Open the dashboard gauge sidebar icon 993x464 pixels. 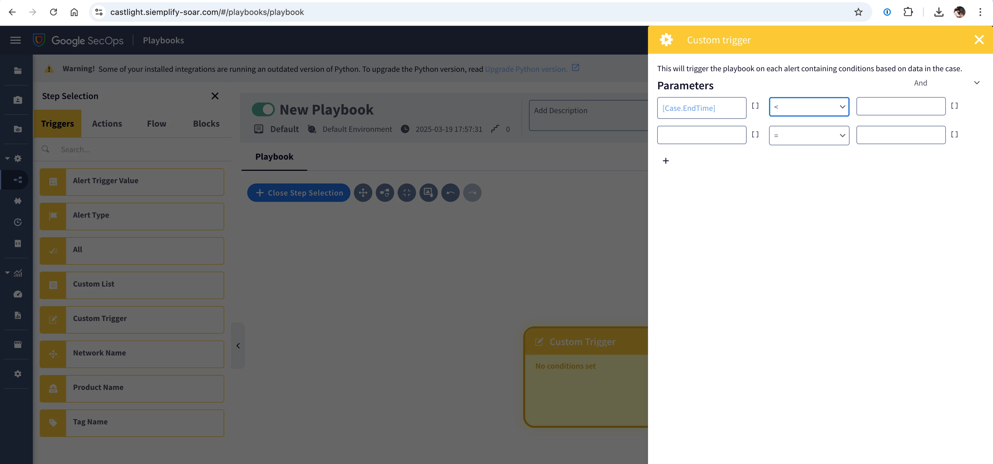point(18,294)
